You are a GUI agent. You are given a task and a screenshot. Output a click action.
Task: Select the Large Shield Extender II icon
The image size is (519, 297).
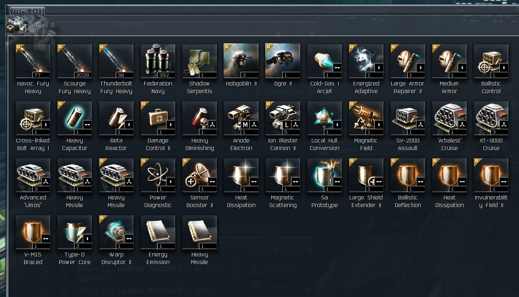click(366, 175)
